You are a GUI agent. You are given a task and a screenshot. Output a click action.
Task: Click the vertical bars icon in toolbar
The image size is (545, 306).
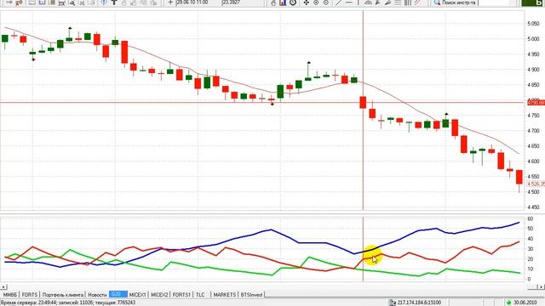coord(408,3)
